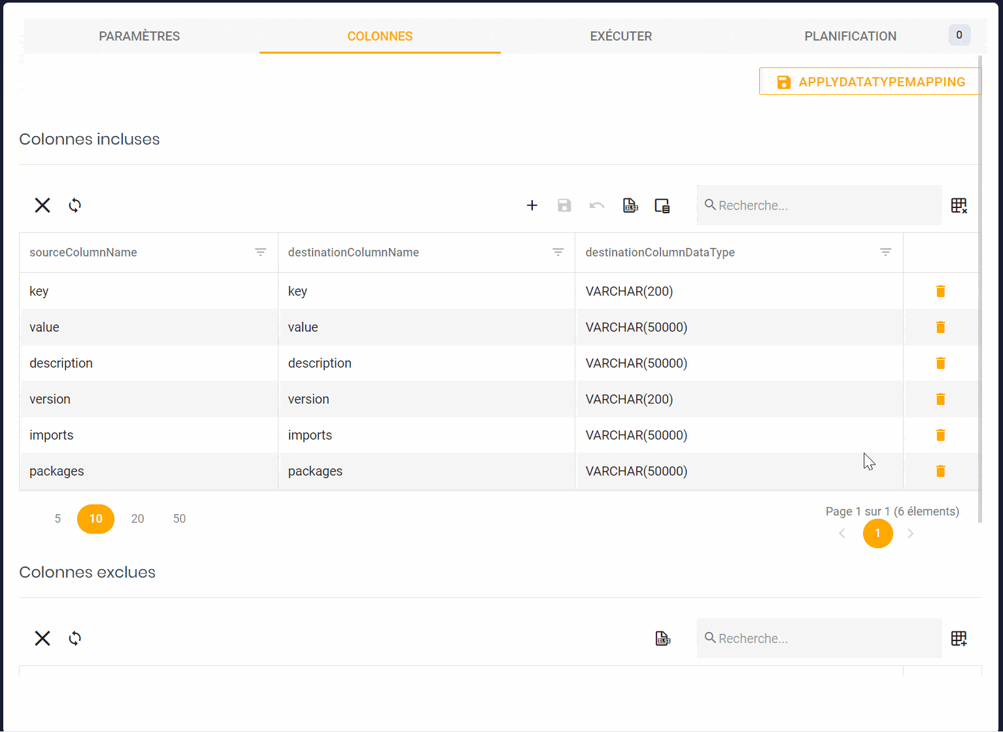Select VARCHAR(200) cell in version row
This screenshot has width=1003, height=732.
[739, 399]
